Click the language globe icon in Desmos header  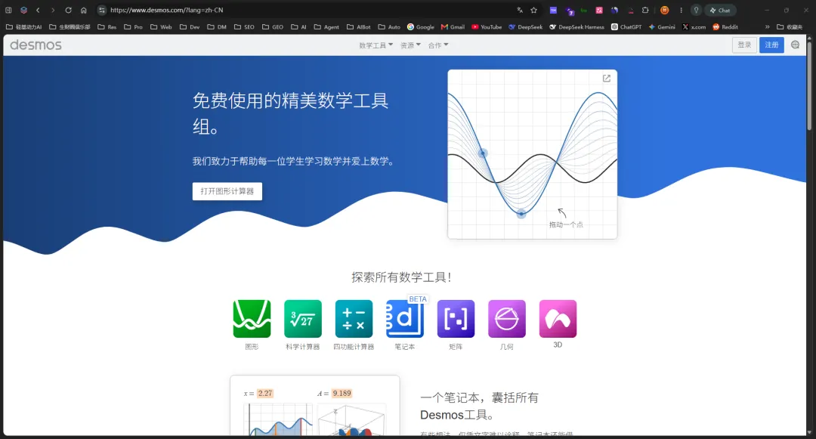pyautogui.click(x=795, y=45)
